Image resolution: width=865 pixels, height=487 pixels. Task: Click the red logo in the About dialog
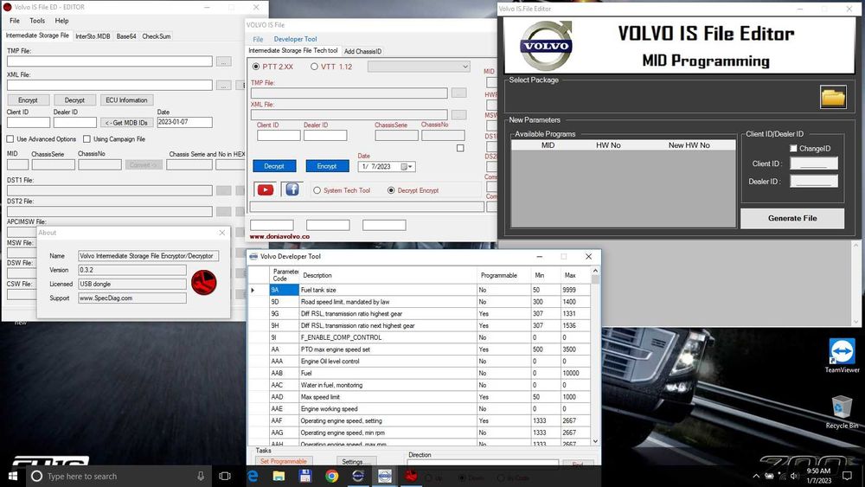tap(204, 282)
